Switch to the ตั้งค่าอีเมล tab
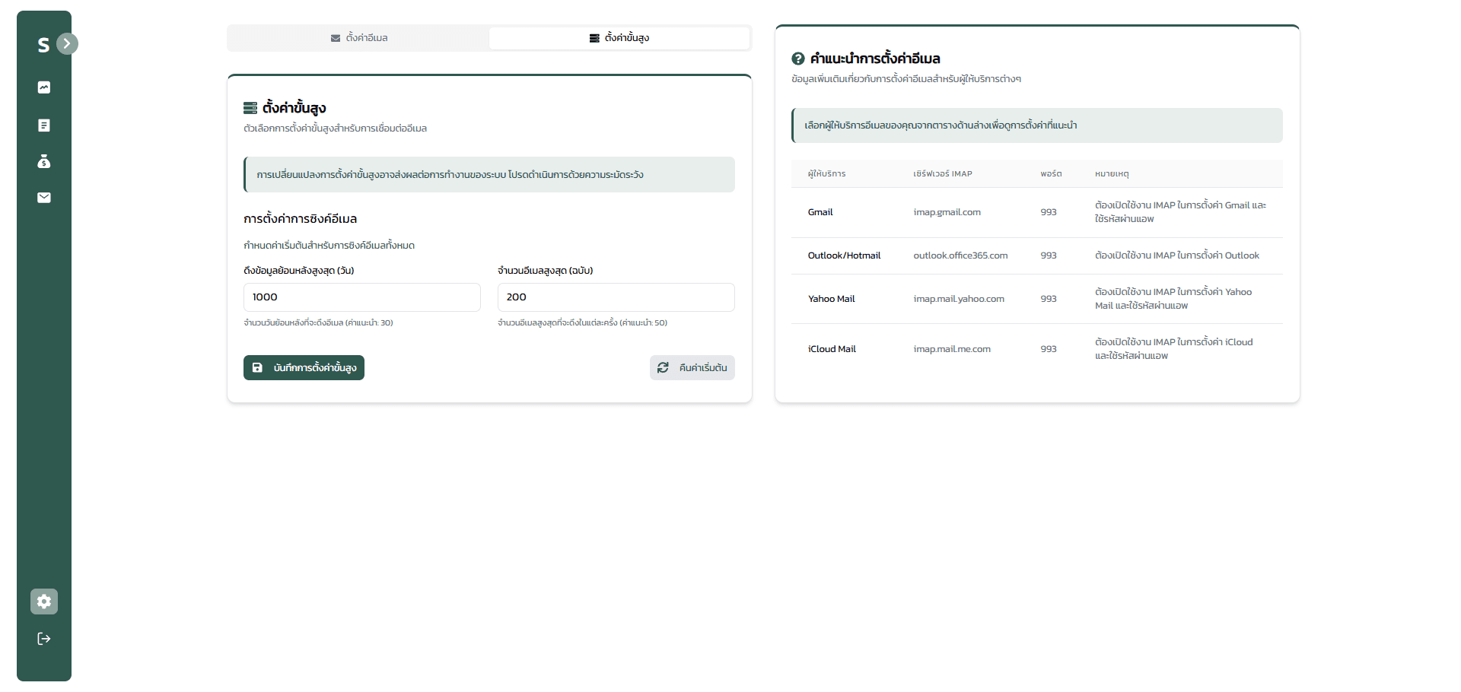Image resolution: width=1461 pixels, height=692 pixels. click(x=359, y=38)
